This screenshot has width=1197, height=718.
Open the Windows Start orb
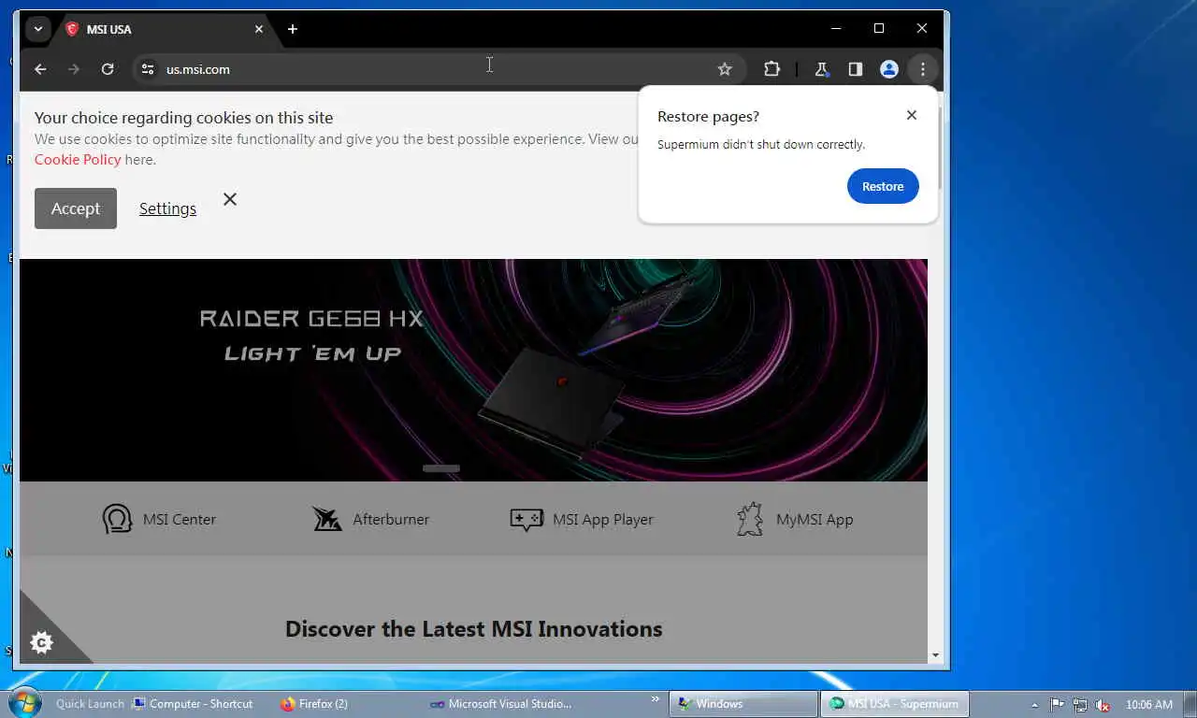pos(23,703)
